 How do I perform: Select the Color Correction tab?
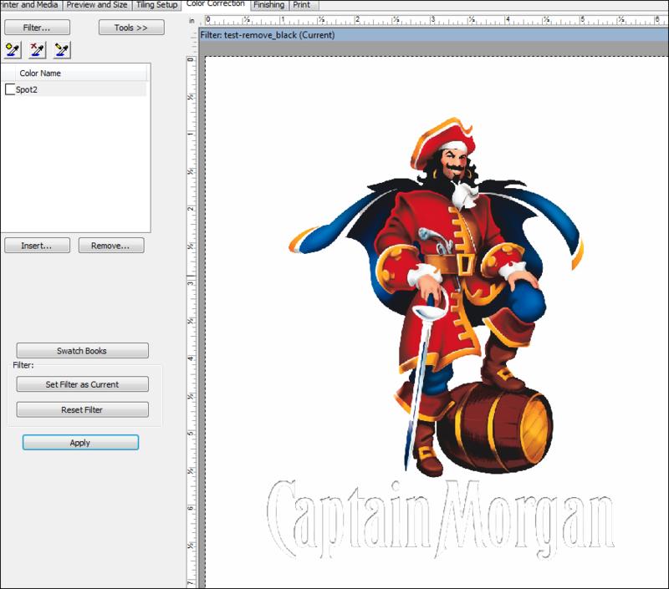[216, 4]
